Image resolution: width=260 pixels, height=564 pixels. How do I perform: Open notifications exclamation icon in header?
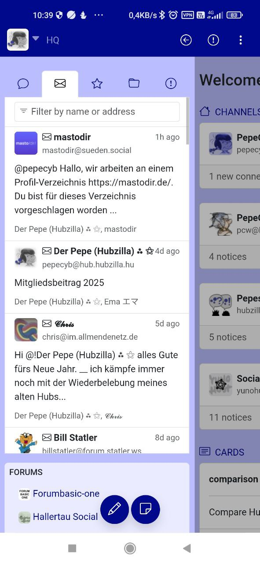(x=213, y=40)
